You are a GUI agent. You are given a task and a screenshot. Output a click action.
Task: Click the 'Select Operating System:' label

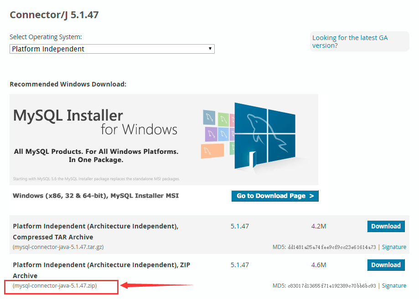[x=46, y=37]
